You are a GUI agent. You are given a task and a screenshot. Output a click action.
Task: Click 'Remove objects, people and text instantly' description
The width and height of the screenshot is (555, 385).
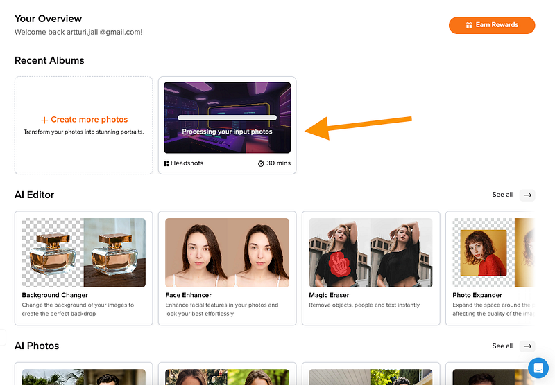tap(364, 305)
